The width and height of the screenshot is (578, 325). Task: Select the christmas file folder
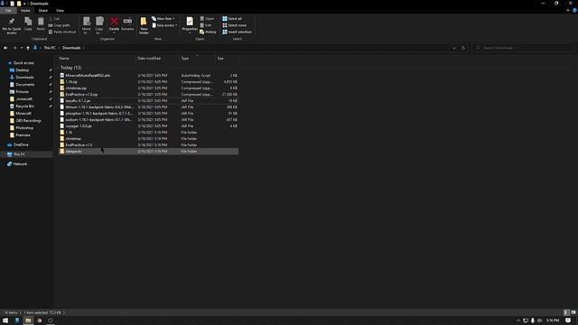tap(148, 138)
